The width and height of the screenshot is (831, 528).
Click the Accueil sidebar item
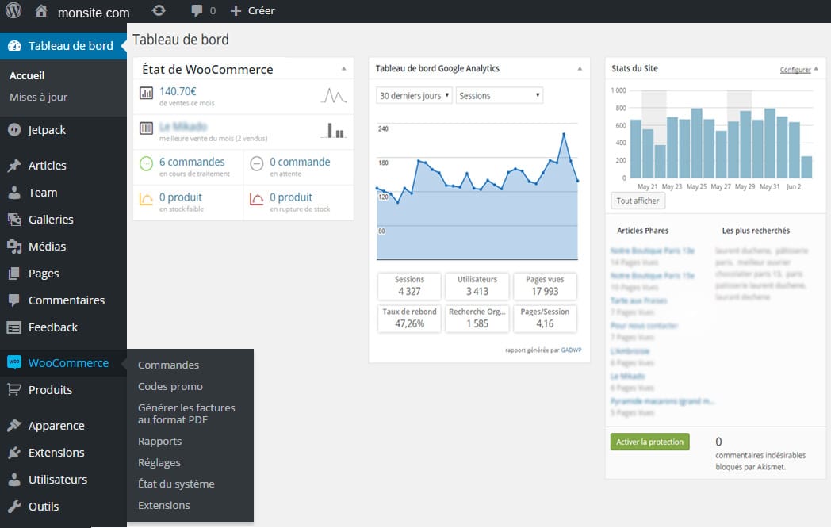(x=27, y=76)
